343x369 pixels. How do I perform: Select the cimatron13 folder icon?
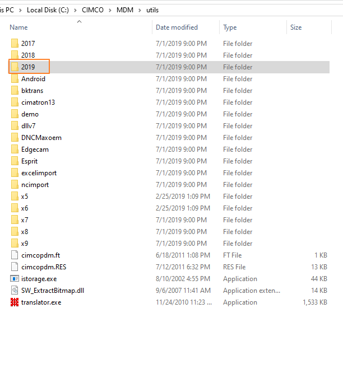point(15,102)
